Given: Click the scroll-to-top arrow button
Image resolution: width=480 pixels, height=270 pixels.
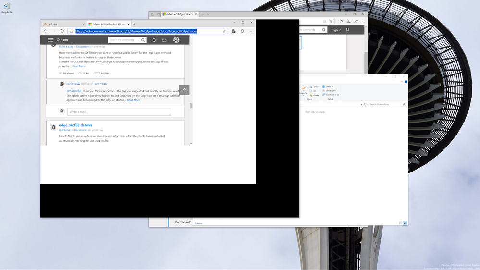Looking at the screenshot, I should (x=185, y=90).
